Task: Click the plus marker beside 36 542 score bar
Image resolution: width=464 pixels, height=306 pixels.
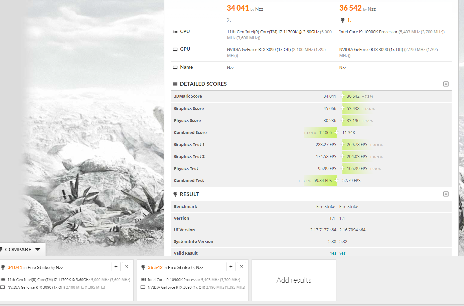Action: pyautogui.click(x=342, y=96)
